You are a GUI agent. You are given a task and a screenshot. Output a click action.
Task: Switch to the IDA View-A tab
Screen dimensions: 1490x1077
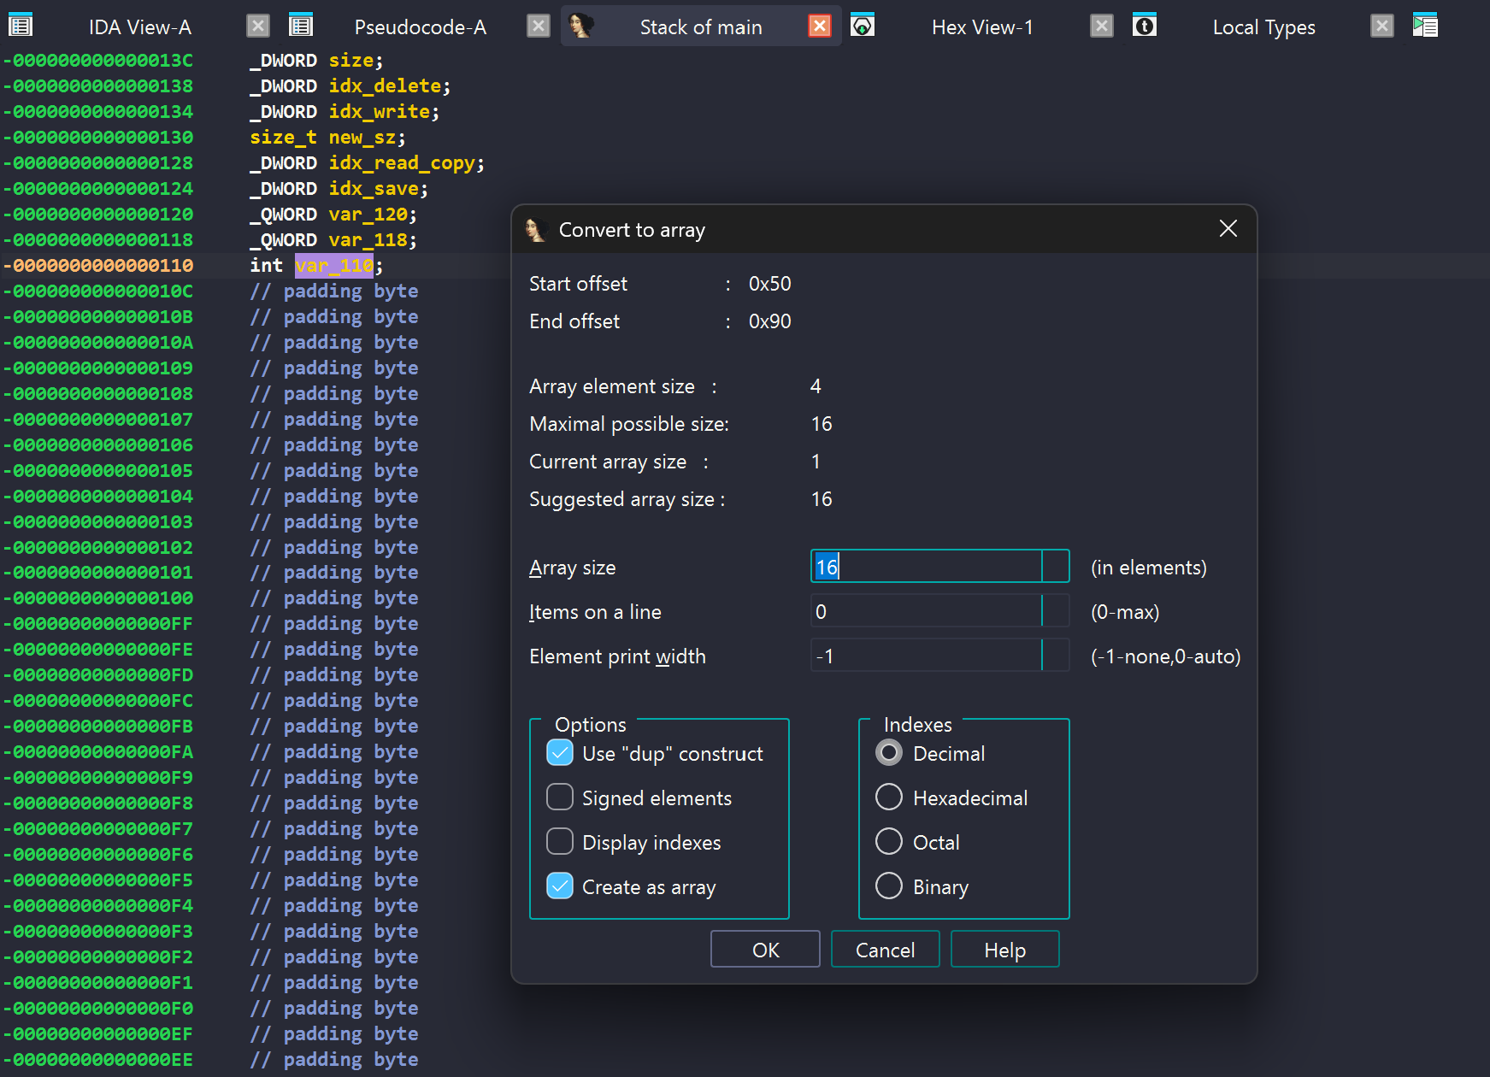139,27
